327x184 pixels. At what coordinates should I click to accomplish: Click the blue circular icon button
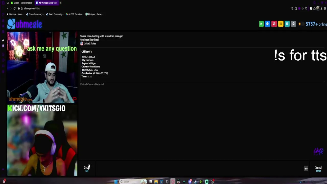(267, 24)
